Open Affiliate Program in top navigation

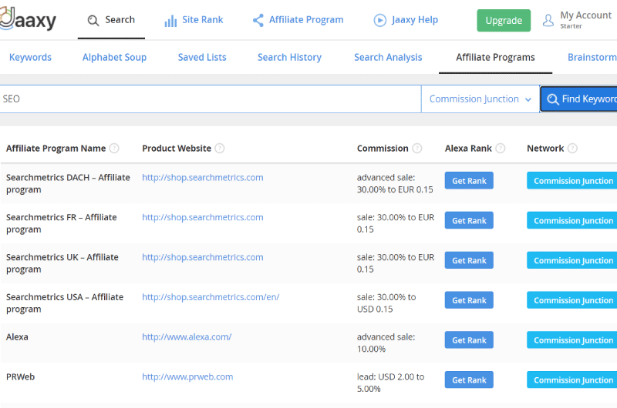[298, 20]
